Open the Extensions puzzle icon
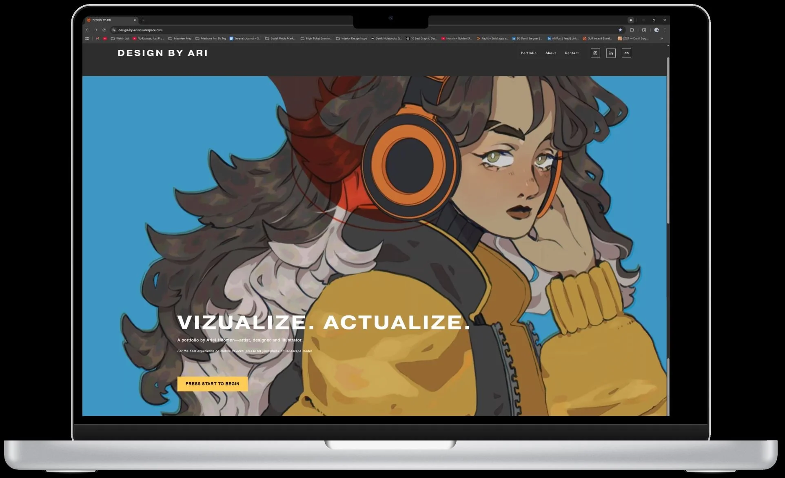785x478 pixels. coord(632,30)
